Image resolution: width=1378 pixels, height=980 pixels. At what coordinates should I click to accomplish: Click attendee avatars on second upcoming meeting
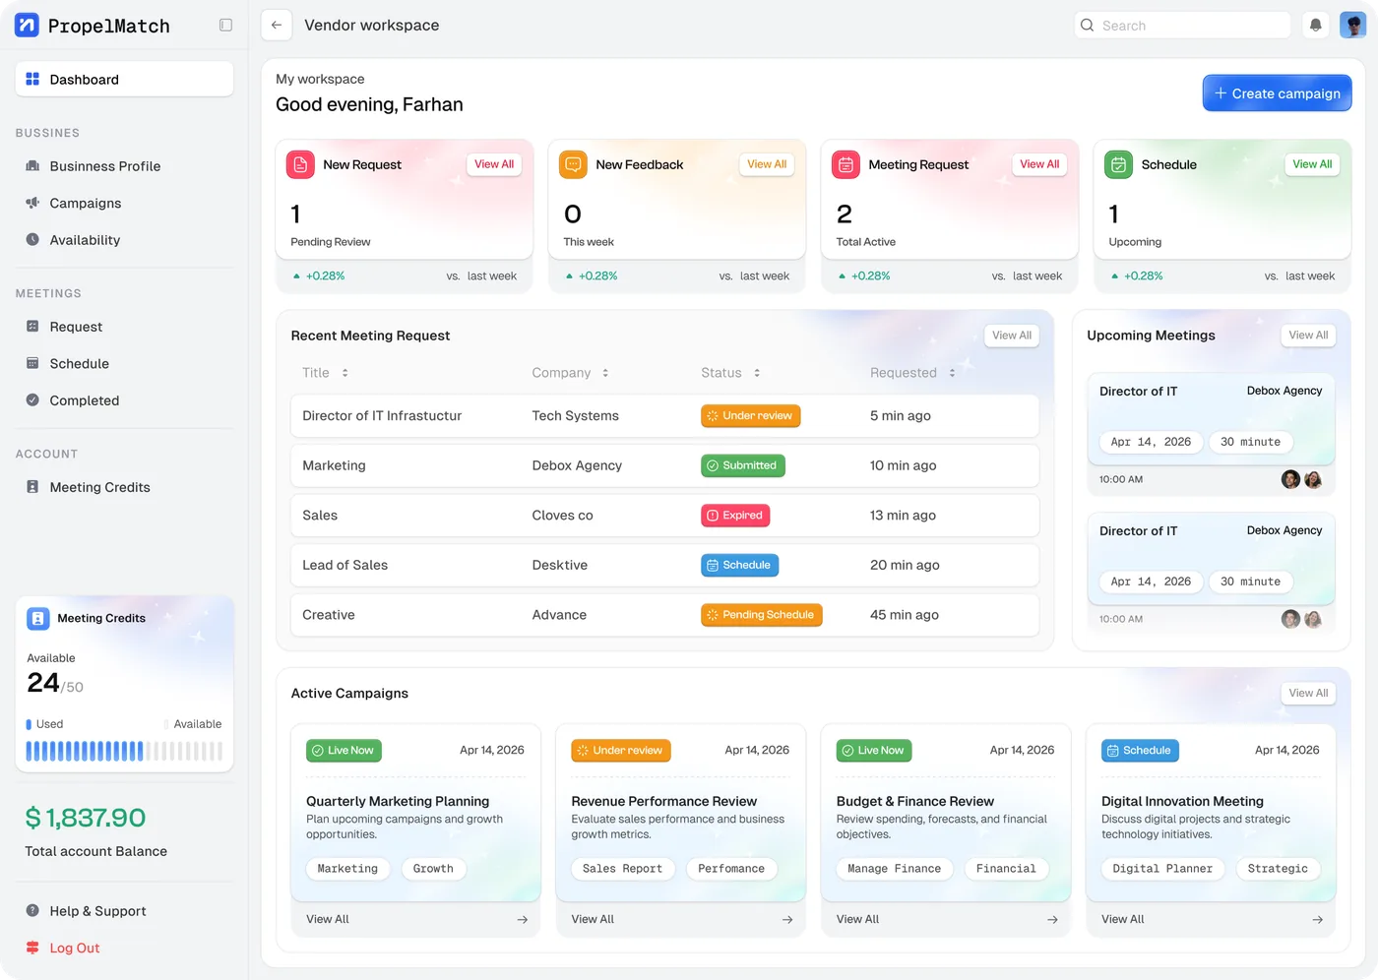(x=1301, y=620)
